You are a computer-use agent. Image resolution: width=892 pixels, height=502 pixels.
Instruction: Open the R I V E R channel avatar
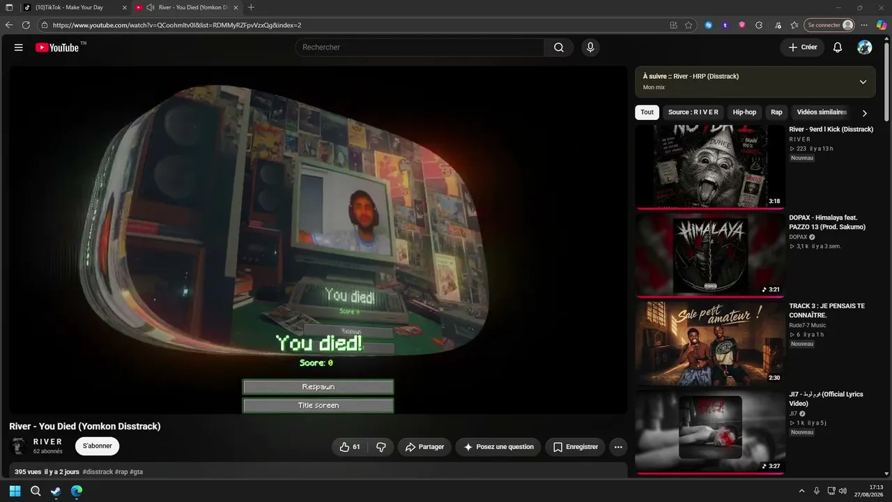[x=20, y=446]
